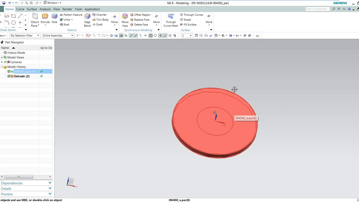Select the line sketch tool
Screen dimensions: 359x202
point(20,16)
